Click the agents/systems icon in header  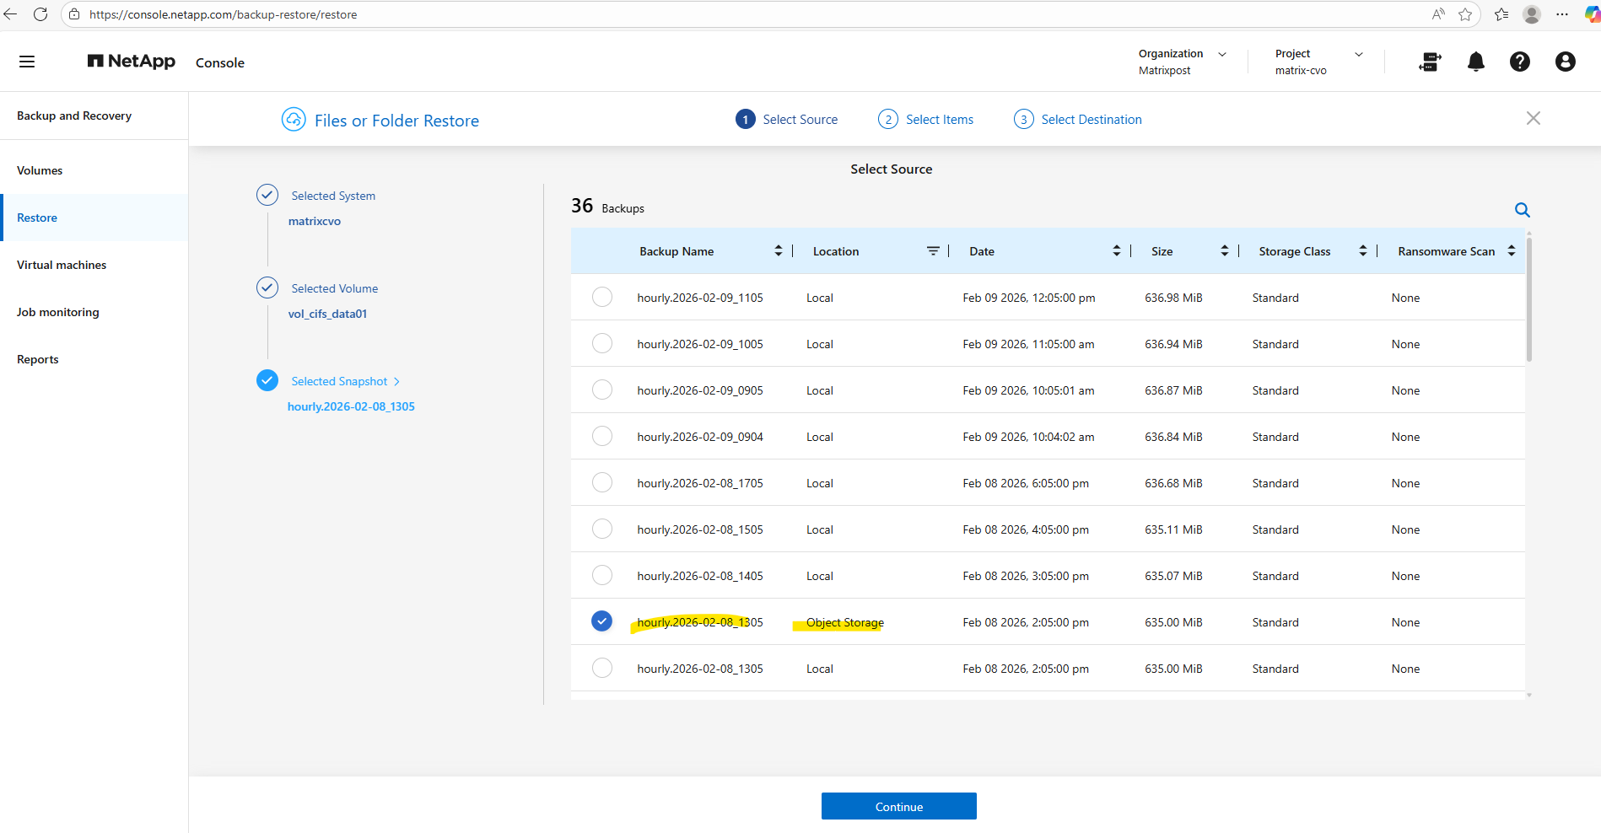click(x=1430, y=62)
